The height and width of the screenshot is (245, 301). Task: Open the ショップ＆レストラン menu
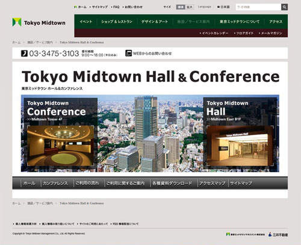pos(117,22)
